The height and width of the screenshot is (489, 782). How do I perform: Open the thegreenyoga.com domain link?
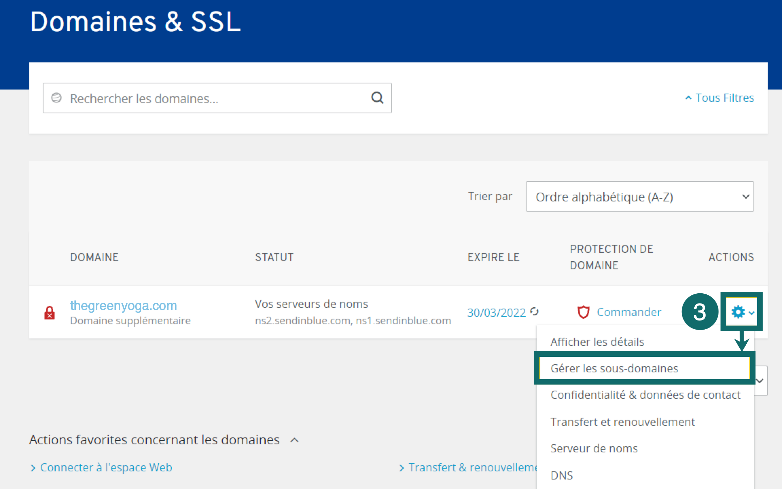[x=123, y=306]
